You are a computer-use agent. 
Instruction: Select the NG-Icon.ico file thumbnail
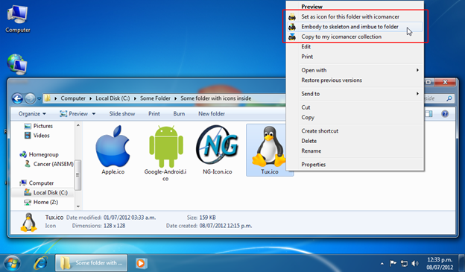pyautogui.click(x=218, y=150)
